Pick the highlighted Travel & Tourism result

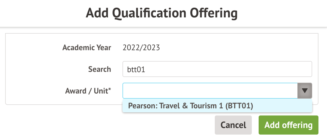click(x=191, y=106)
